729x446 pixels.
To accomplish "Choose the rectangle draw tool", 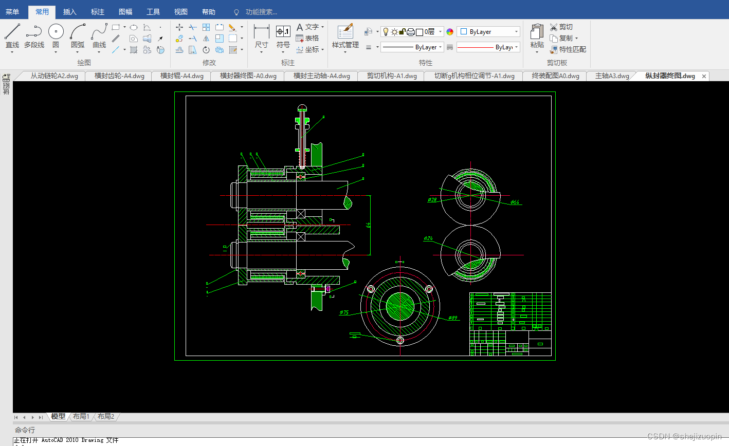I will tap(116, 27).
